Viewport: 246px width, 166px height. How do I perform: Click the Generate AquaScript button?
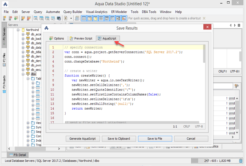[83, 139]
